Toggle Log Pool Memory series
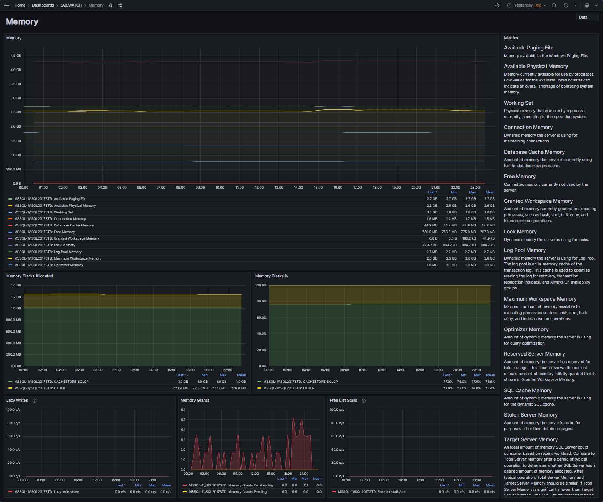The height and width of the screenshot is (502, 603). click(x=48, y=252)
